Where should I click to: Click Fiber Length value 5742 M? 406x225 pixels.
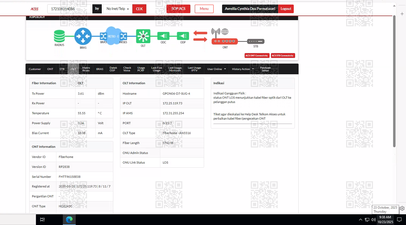pos(168,143)
